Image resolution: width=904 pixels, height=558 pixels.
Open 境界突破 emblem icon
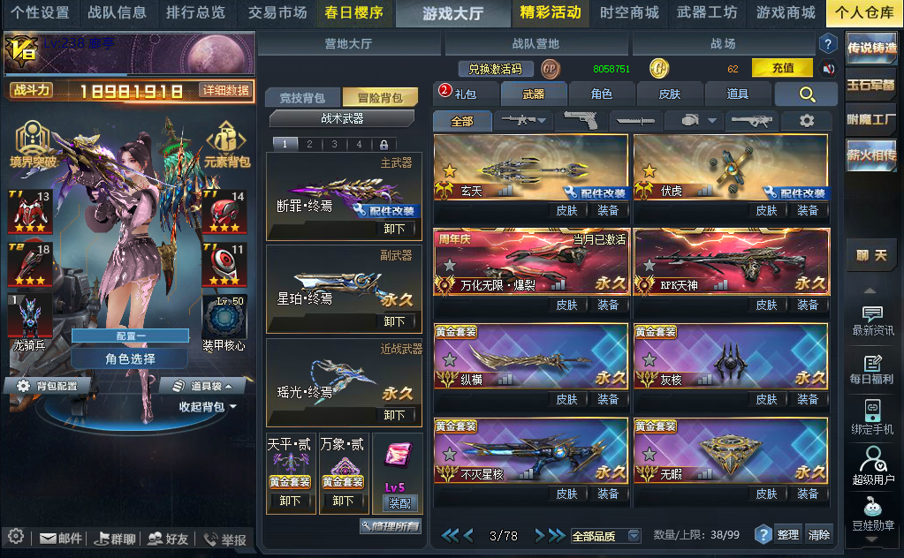click(33, 144)
